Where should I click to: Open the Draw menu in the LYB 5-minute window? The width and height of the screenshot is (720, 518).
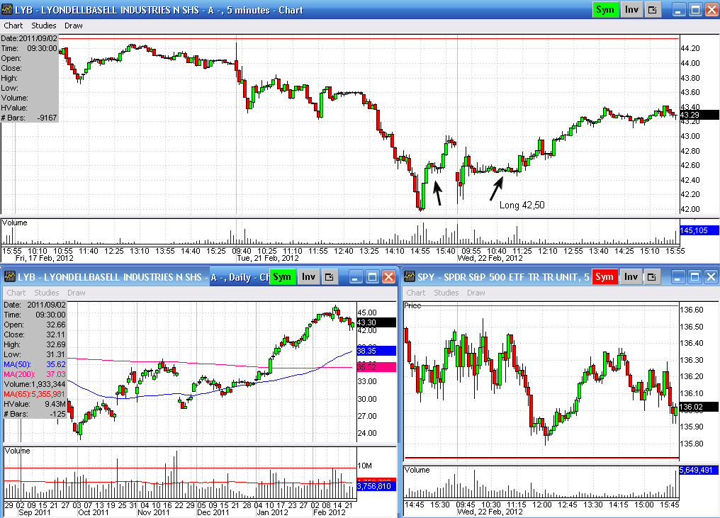pyautogui.click(x=73, y=26)
